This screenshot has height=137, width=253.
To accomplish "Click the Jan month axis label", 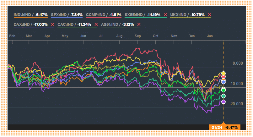I will (210, 36).
